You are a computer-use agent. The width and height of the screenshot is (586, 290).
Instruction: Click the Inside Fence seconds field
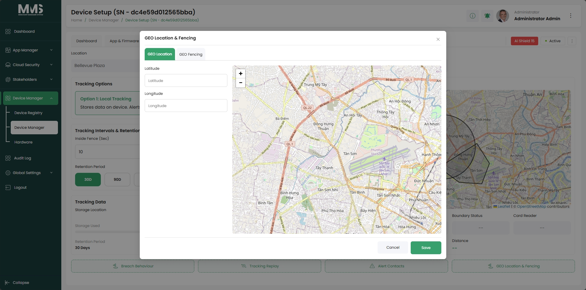pyautogui.click(x=107, y=152)
